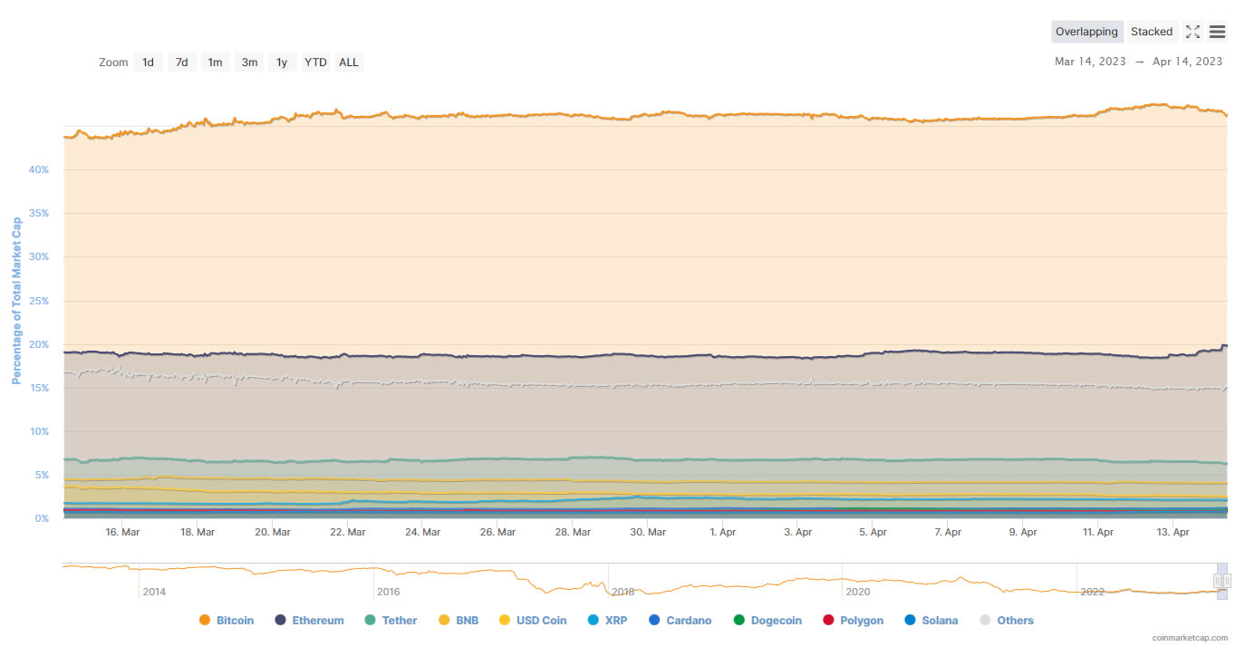Viewport: 1245px width, 656px height.
Task: Show ALL historical data range
Action: [x=349, y=63]
